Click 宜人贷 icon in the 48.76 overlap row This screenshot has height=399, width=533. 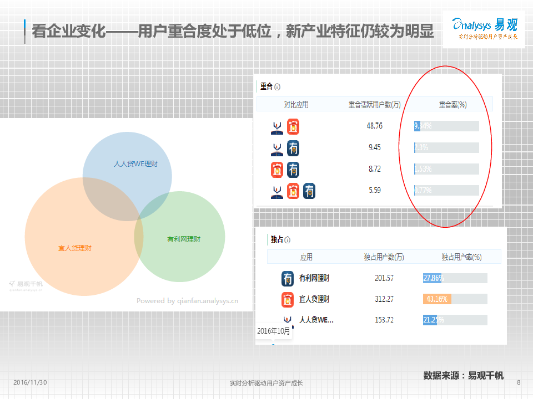[x=293, y=126]
